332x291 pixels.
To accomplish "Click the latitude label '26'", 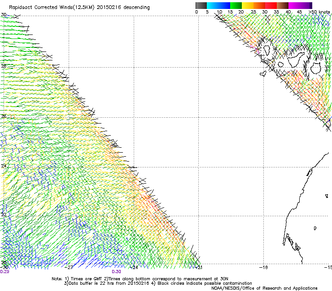I will 4,116.
